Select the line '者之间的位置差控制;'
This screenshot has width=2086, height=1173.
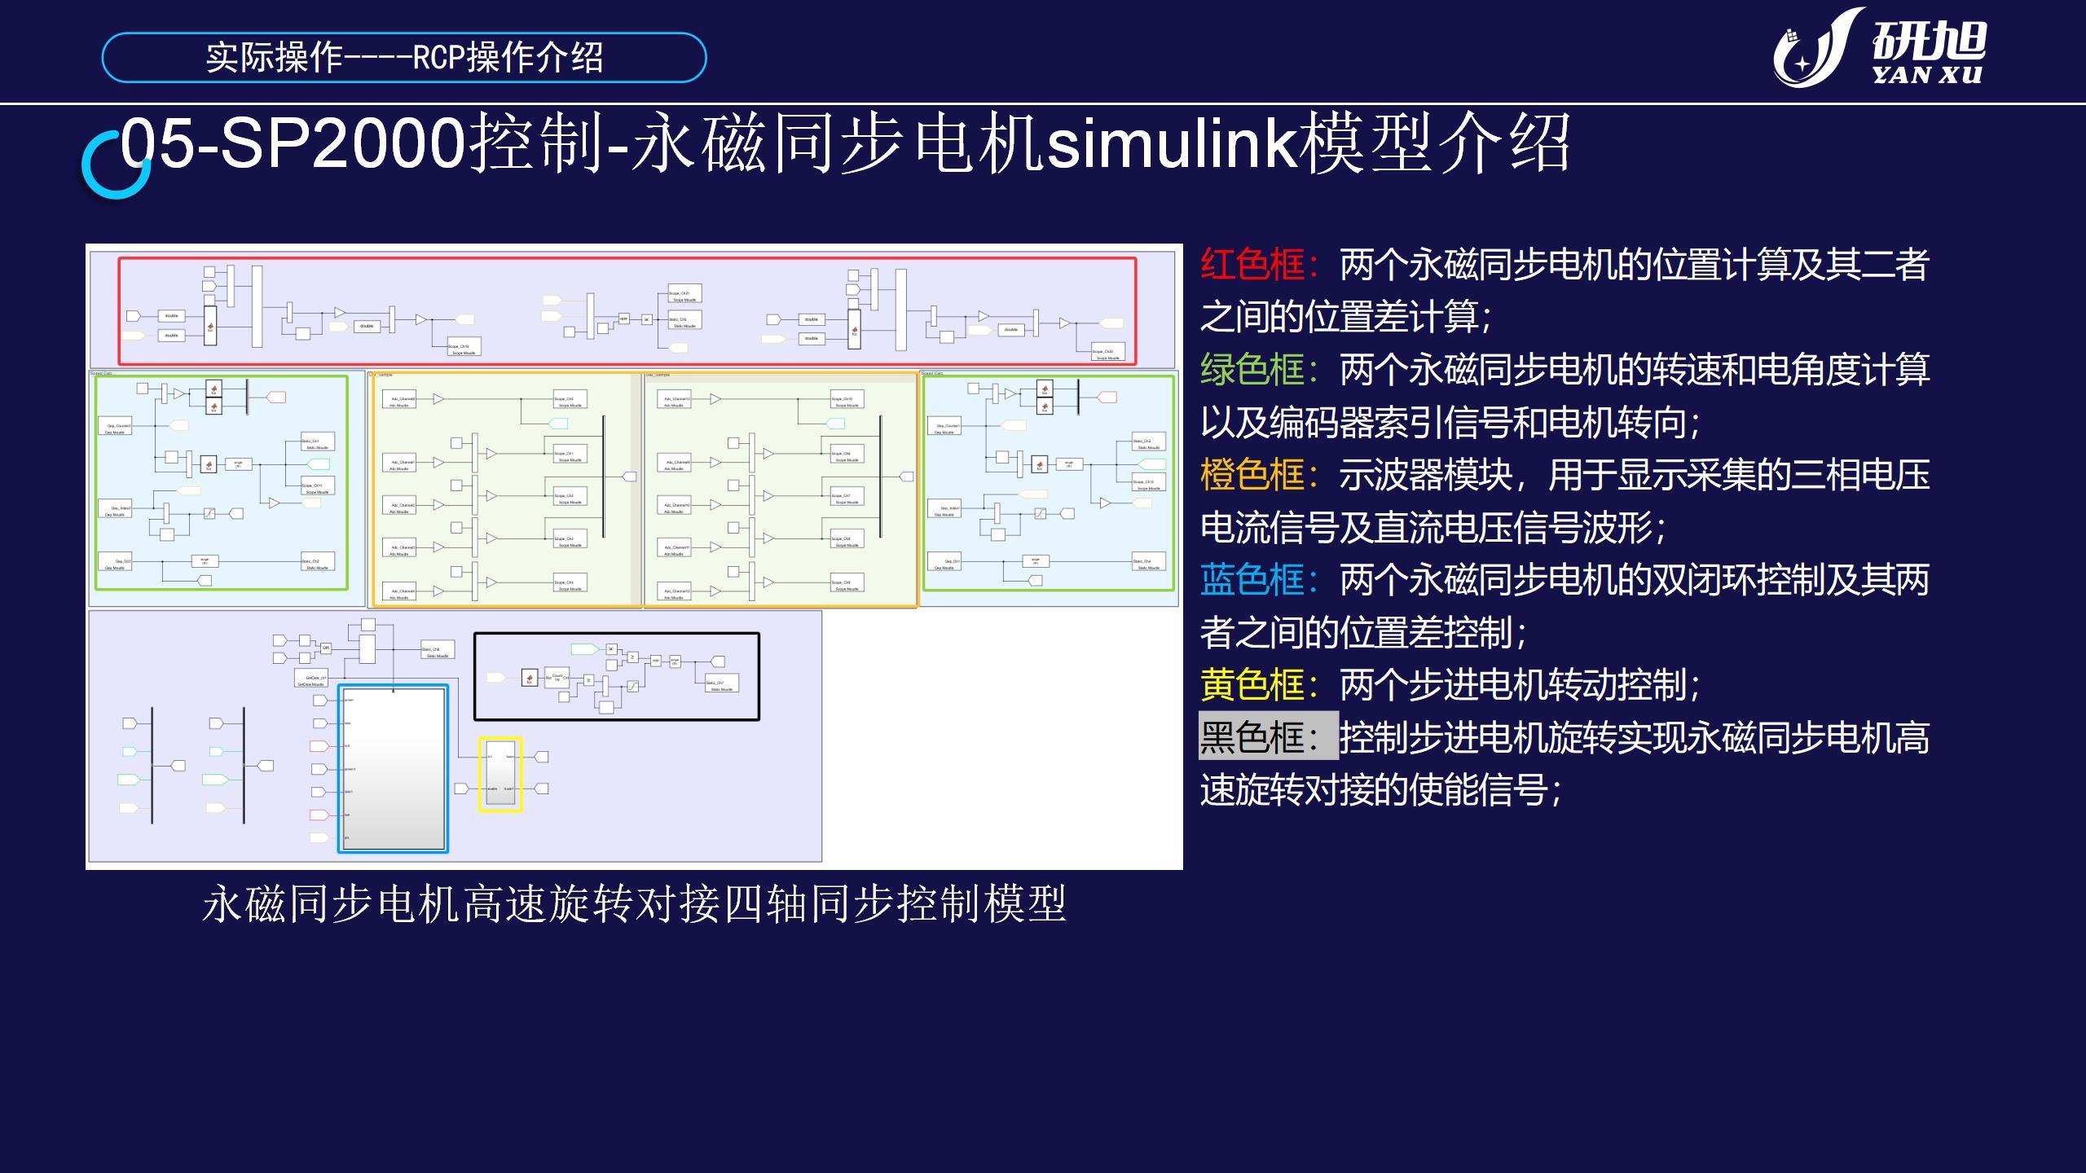1364,633
